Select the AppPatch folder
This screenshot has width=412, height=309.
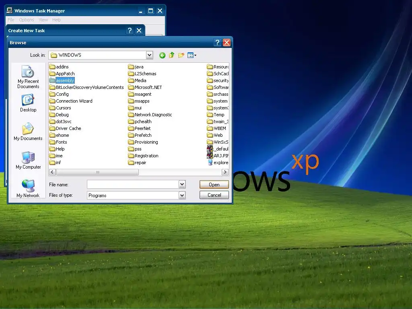(x=62, y=74)
